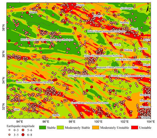This screenshot has width=157, height=138.
Task: Click the Lanzhou city label
Action: pos(143,48)
